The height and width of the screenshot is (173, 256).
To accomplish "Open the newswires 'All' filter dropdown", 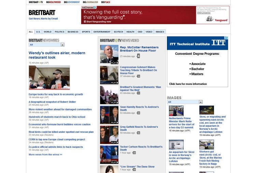I will pyautogui.click(x=62, y=45).
